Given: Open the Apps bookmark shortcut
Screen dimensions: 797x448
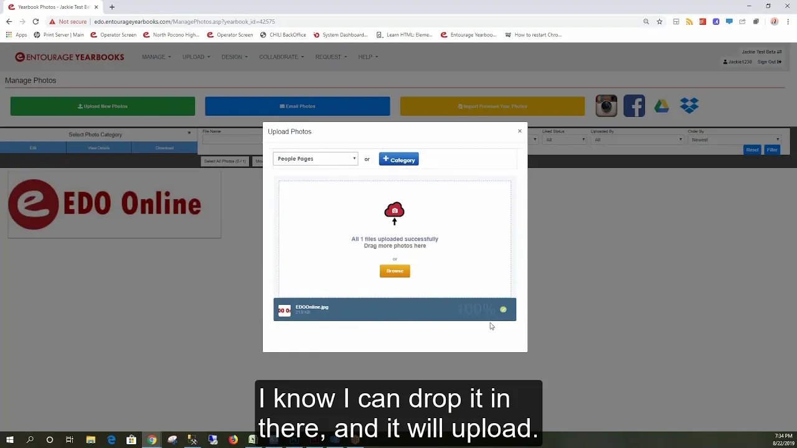Looking at the screenshot, I should click(x=16, y=35).
